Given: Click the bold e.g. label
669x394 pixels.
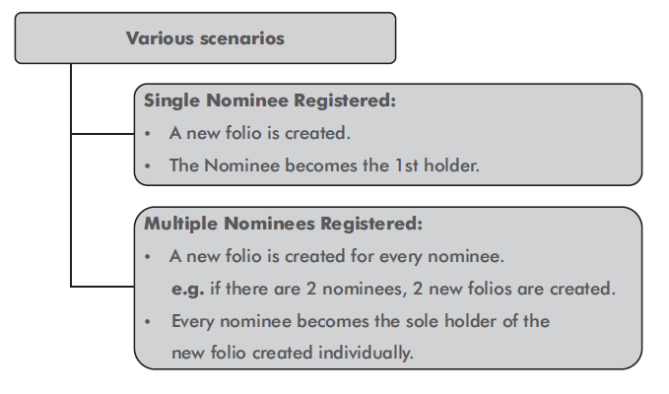Looking at the screenshot, I should (188, 290).
